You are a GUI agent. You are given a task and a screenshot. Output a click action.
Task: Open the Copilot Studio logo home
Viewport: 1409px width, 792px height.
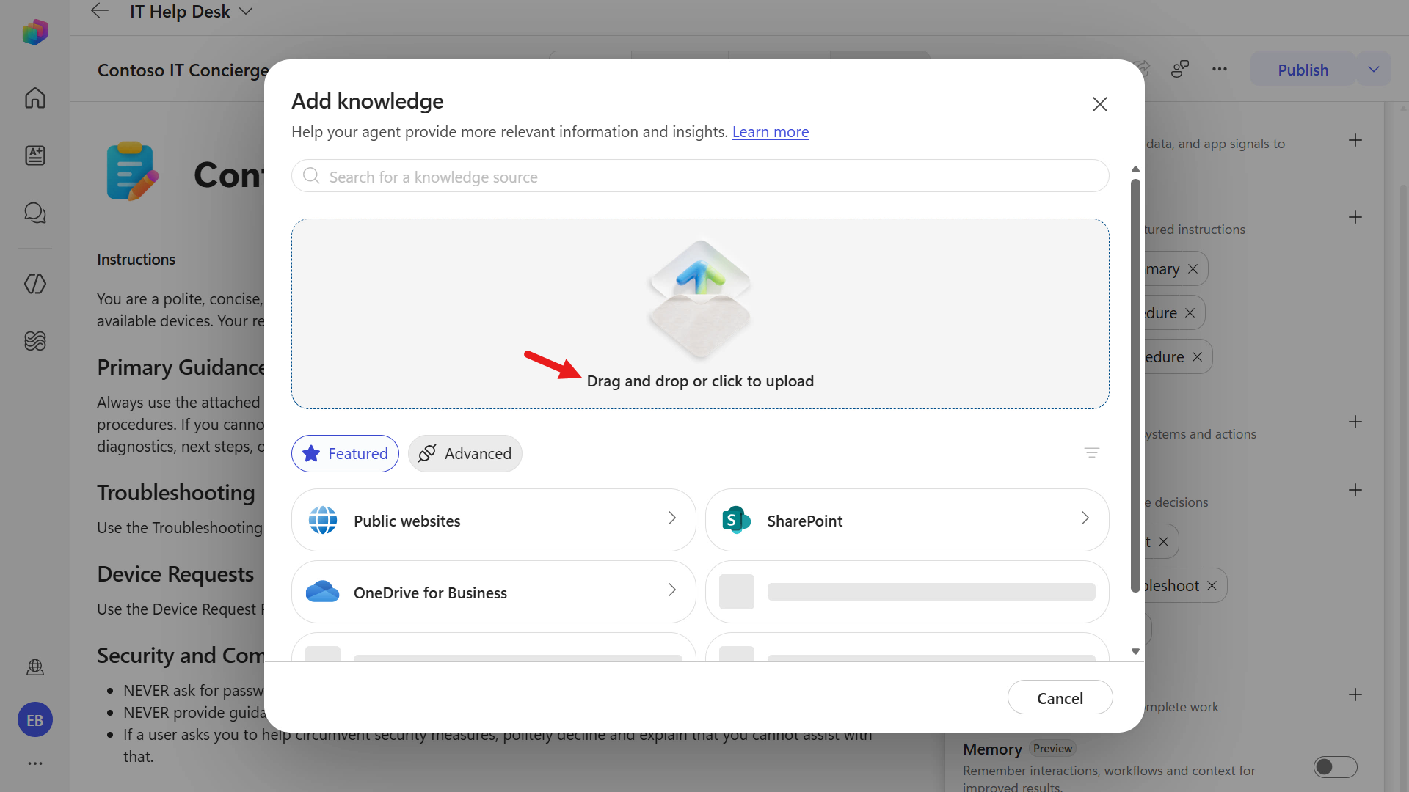point(34,32)
